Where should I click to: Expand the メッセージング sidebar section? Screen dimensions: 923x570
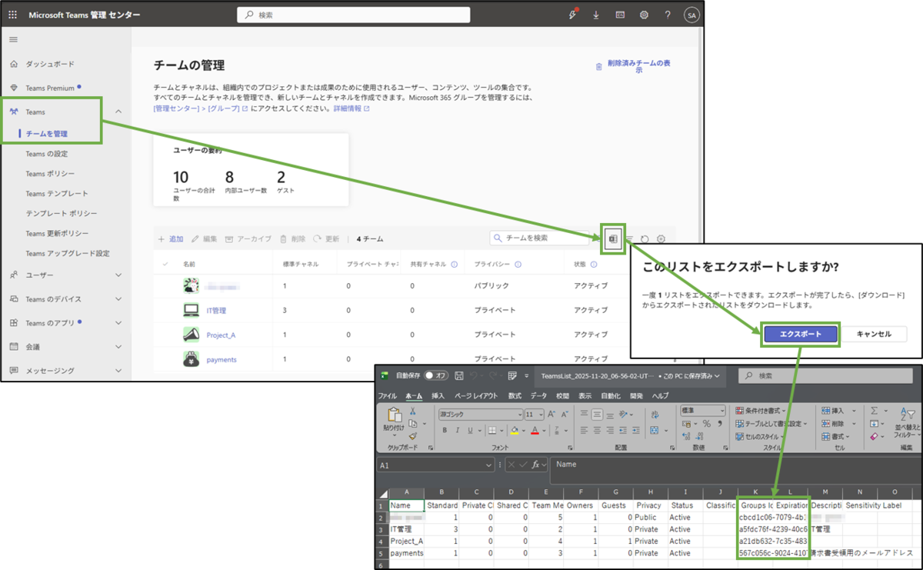coord(118,371)
